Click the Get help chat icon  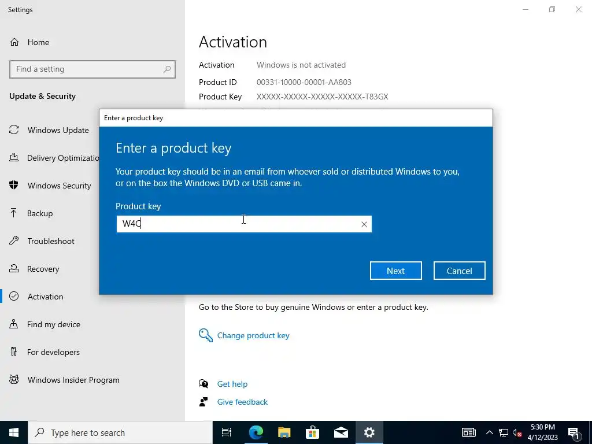click(x=203, y=384)
